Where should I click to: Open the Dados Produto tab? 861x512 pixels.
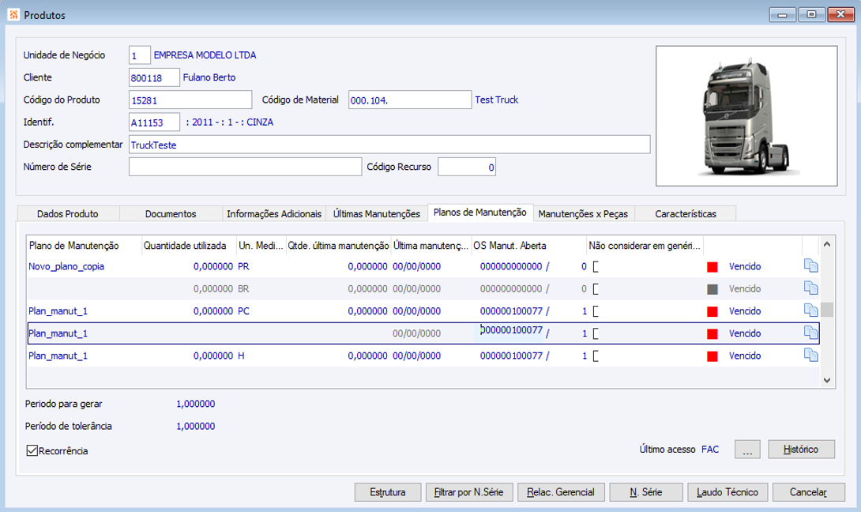[68, 213]
